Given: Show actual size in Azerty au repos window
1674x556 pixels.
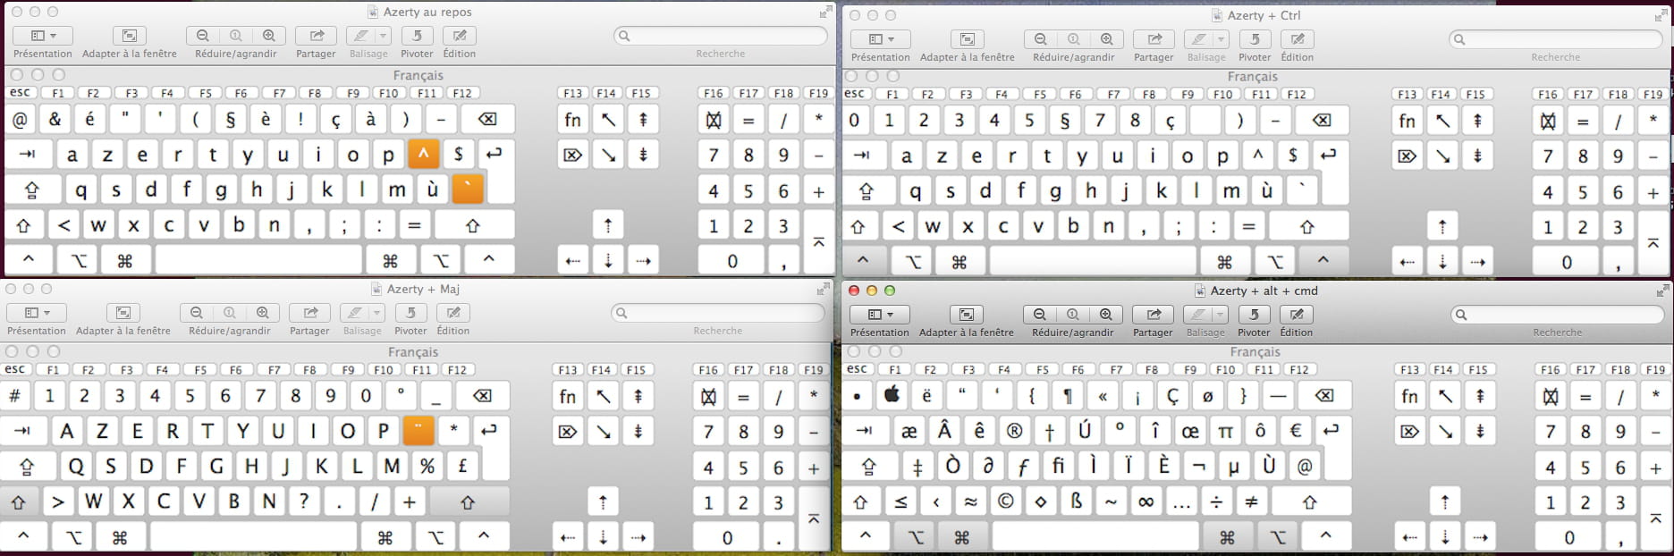Looking at the screenshot, I should [x=236, y=36].
